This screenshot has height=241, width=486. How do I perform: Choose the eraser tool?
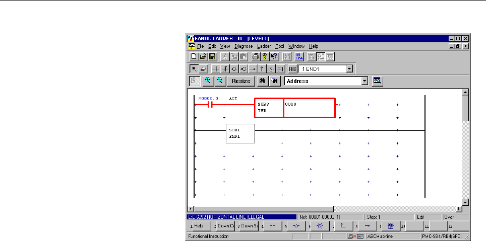click(x=203, y=69)
